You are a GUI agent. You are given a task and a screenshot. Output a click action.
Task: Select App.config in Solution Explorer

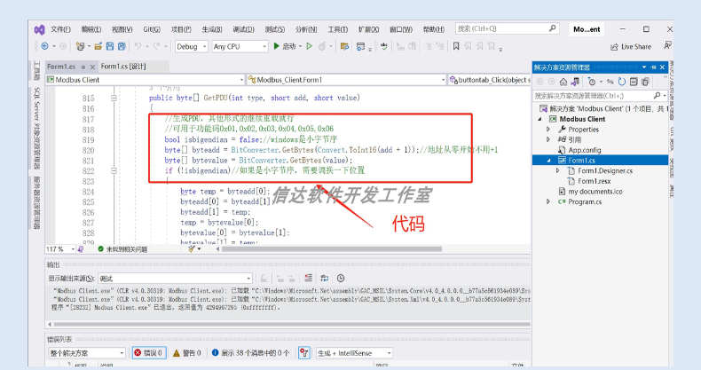[x=585, y=150]
